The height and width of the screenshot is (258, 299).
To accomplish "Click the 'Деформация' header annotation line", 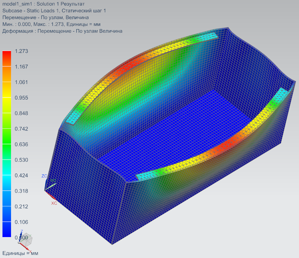I will coord(62,31).
